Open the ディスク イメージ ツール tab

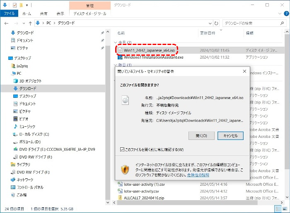pos(90,14)
